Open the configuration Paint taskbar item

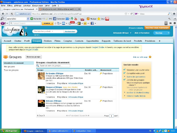pyautogui.click(x=84, y=131)
